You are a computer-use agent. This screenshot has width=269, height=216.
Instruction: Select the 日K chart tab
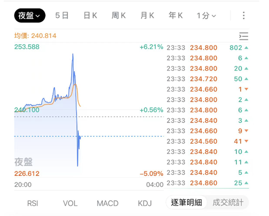pyautogui.click(x=90, y=16)
